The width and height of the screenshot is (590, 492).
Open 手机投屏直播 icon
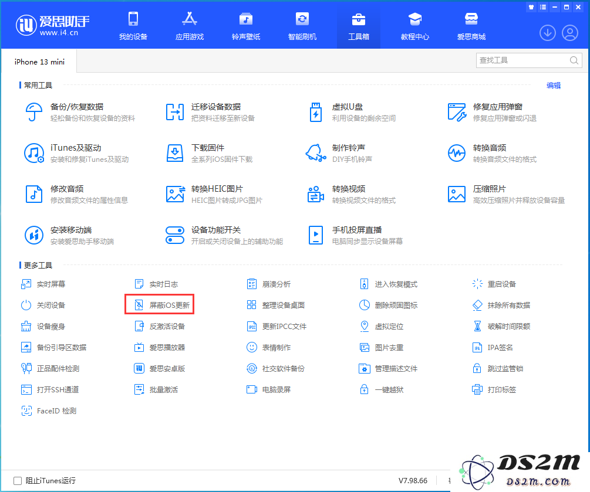click(x=316, y=235)
